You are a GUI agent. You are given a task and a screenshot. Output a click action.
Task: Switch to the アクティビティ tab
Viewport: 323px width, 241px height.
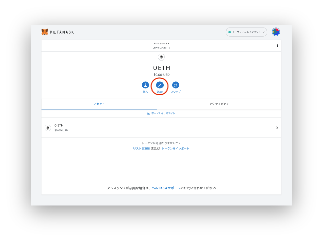219,104
